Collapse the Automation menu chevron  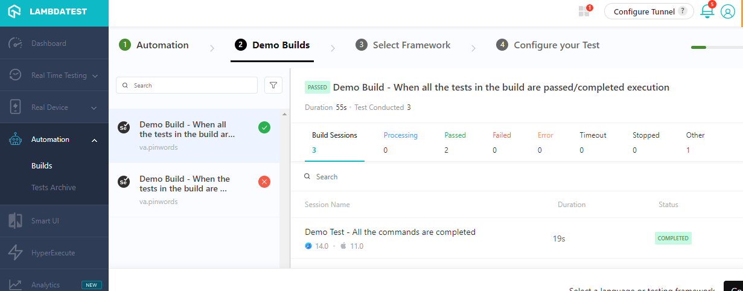coord(94,140)
